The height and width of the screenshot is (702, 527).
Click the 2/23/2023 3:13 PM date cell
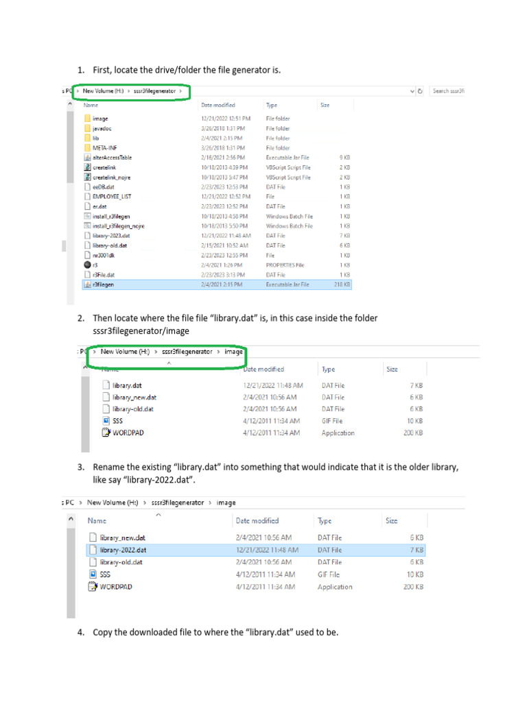click(x=223, y=275)
